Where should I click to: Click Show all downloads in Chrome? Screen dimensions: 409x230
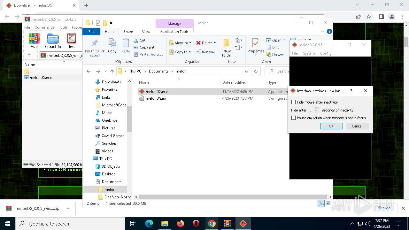point(385,208)
